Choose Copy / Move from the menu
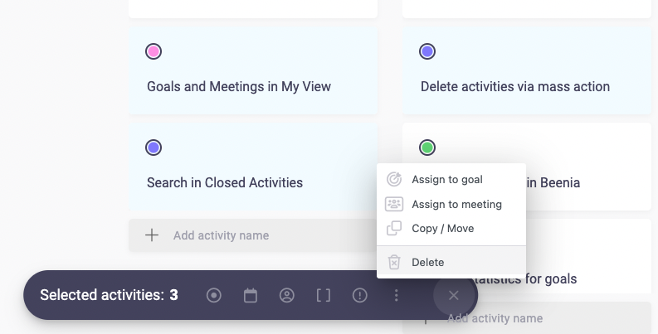 [x=443, y=228]
